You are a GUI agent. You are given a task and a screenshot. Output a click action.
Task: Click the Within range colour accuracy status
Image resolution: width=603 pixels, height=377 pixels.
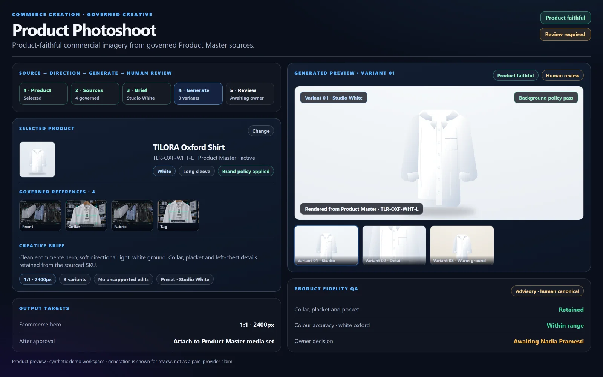[x=565, y=325]
